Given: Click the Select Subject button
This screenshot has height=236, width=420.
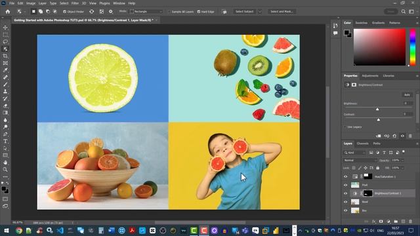Looking at the screenshot, I should click(x=244, y=12).
